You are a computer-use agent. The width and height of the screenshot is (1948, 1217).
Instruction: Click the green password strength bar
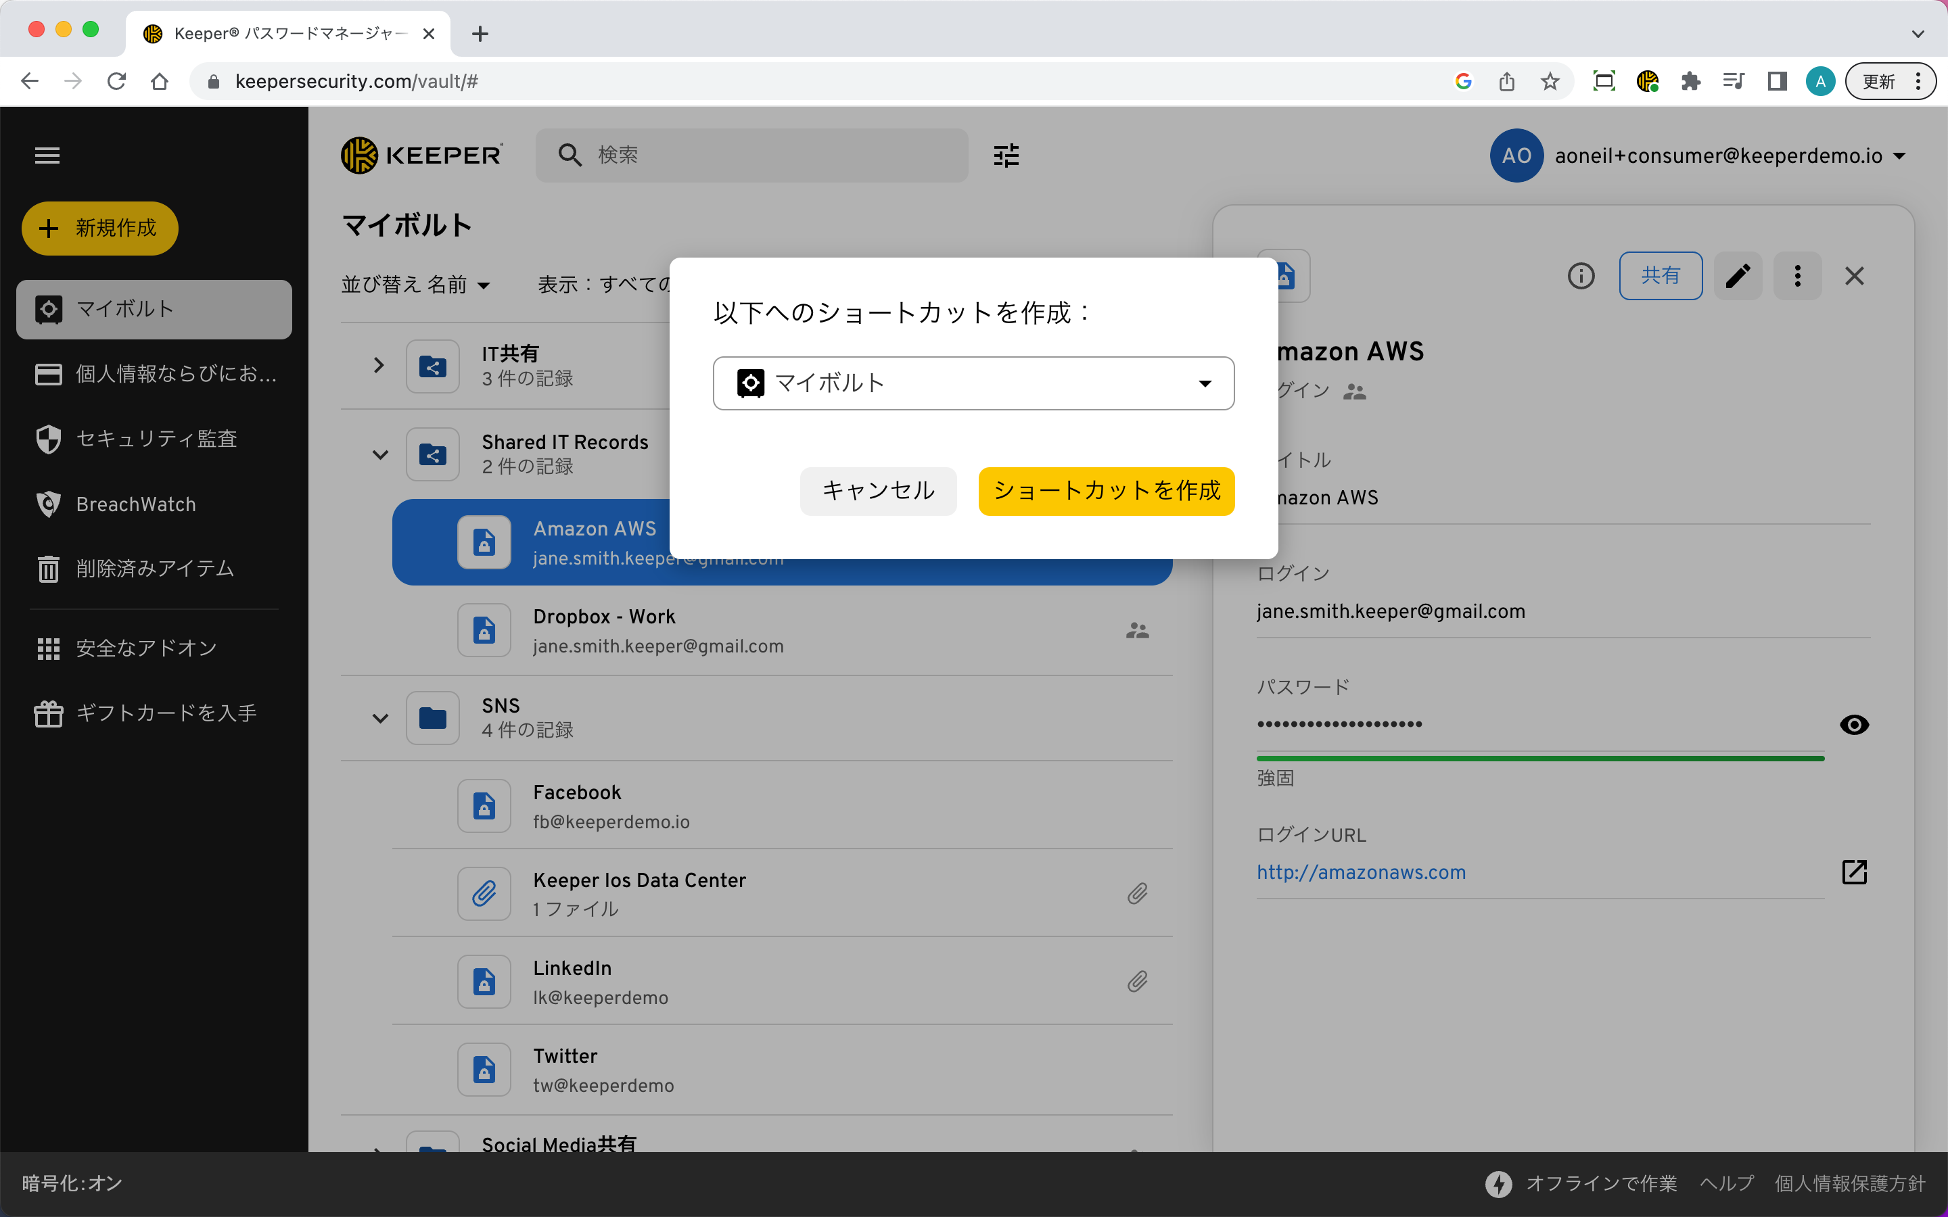pos(1539,758)
